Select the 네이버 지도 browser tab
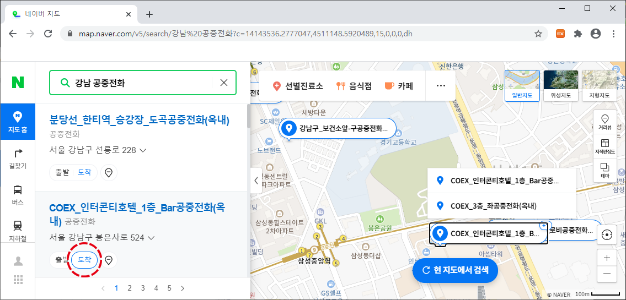This screenshot has height=300, width=626. (71, 14)
